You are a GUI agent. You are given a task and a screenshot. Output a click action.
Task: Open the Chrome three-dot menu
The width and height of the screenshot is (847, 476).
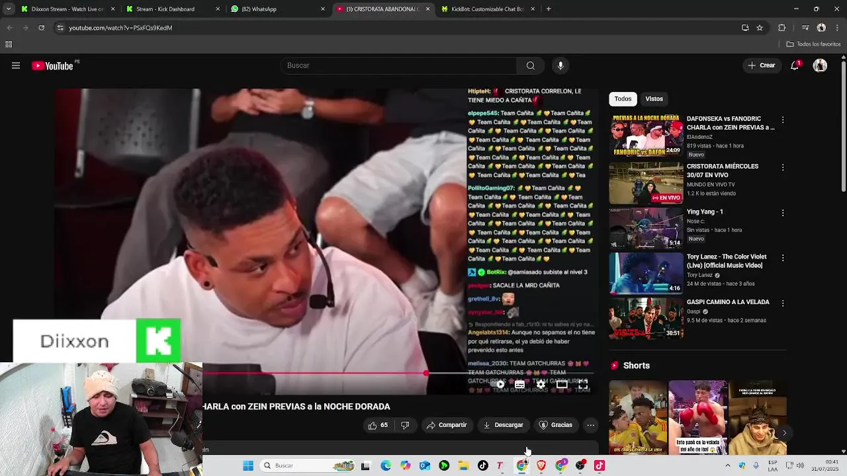(837, 28)
